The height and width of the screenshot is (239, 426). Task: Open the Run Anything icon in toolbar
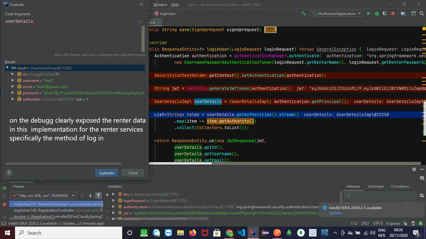[414, 13]
